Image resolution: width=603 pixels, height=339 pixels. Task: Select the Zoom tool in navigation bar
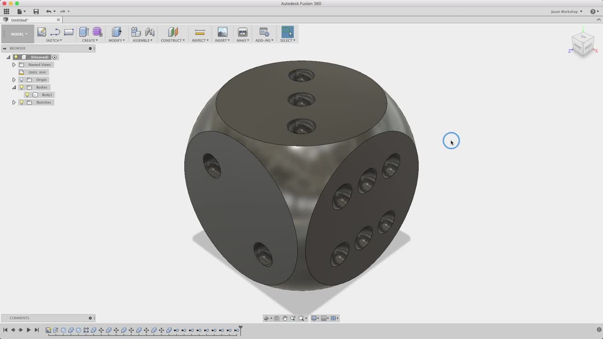pyautogui.click(x=293, y=318)
